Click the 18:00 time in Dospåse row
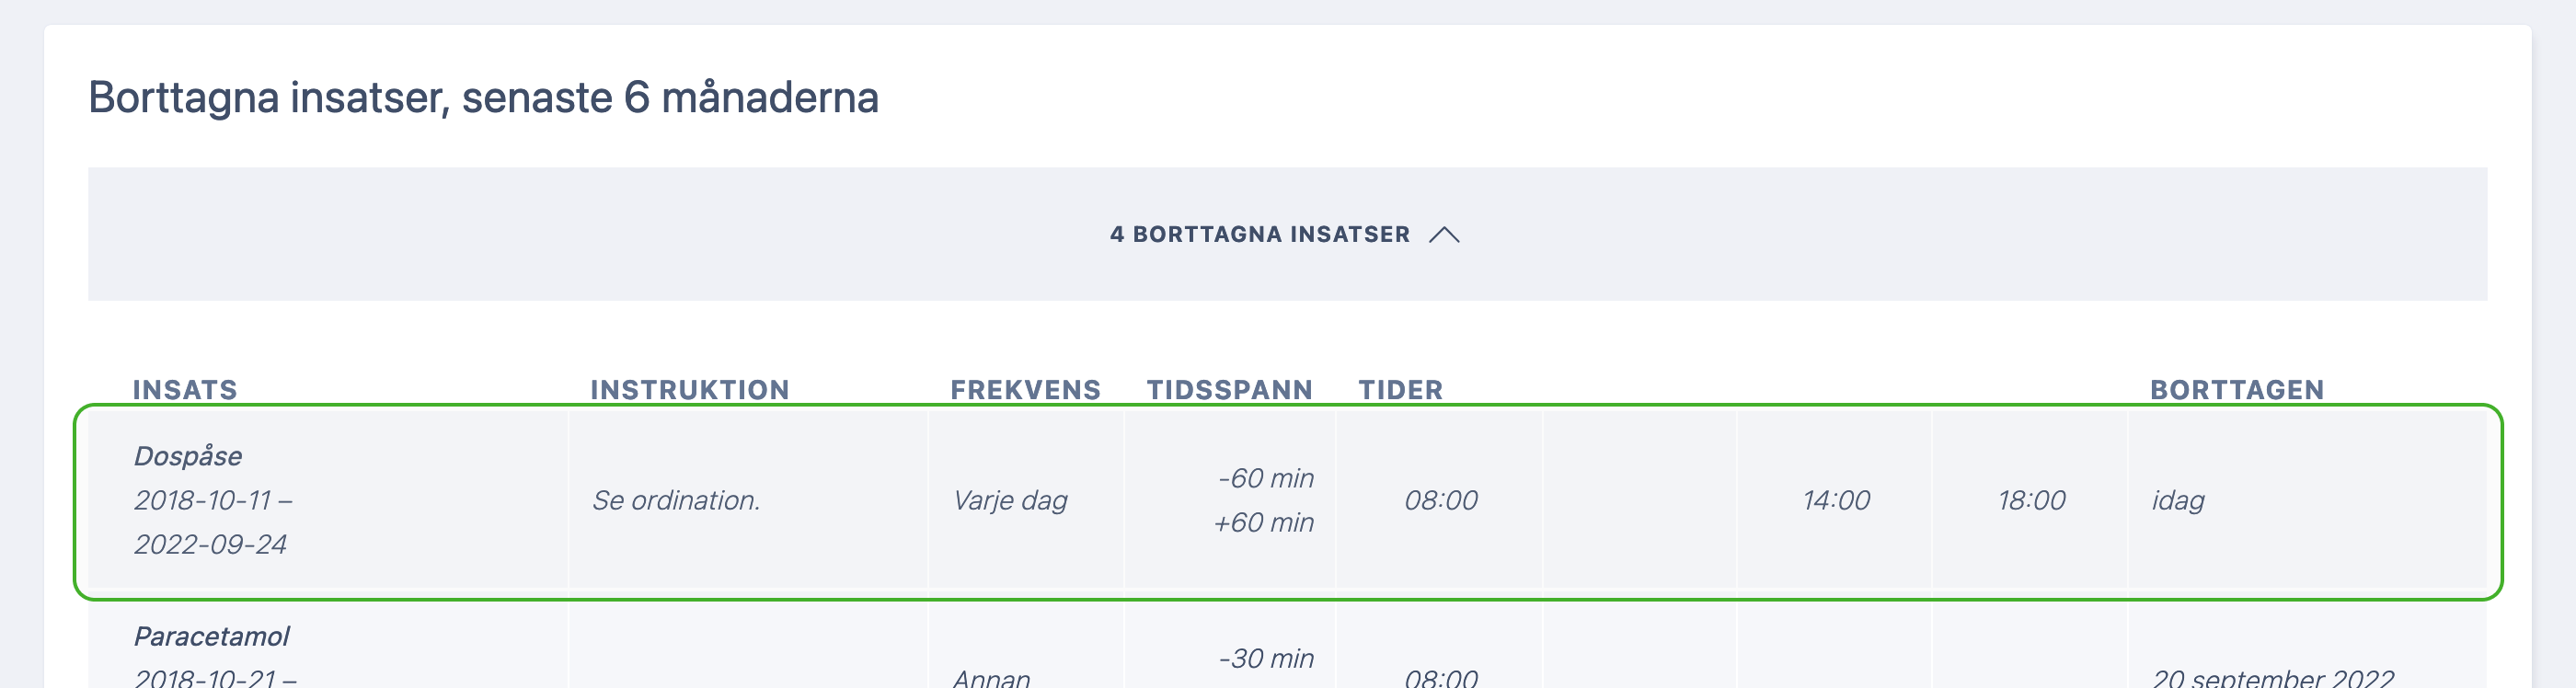The image size is (2576, 688). (x=2031, y=500)
